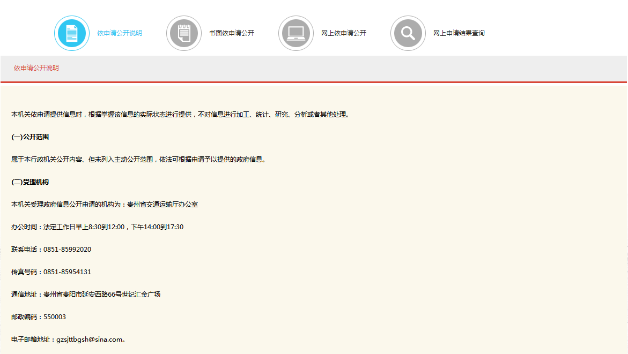Go to the 网上依申请公开 text link
Image resolution: width=628 pixels, height=354 pixels.
(344, 33)
